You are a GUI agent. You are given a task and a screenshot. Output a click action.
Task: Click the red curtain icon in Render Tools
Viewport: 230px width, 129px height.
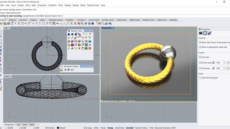72,45
